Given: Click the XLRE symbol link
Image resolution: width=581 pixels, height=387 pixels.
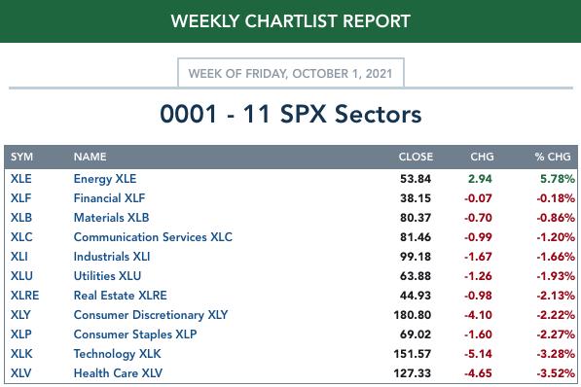Looking at the screenshot, I should pyautogui.click(x=24, y=296).
